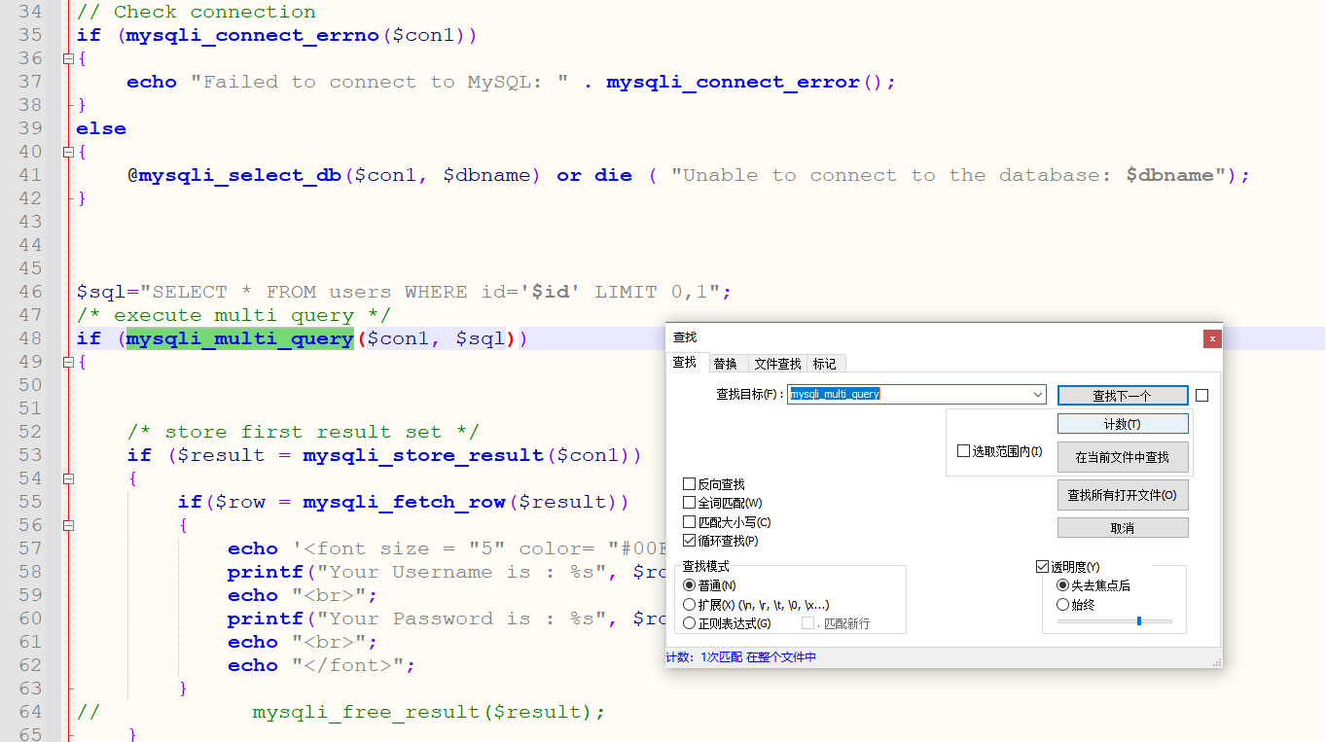
Task: Click the $sql= assignment on line 46
Action: (x=108, y=292)
